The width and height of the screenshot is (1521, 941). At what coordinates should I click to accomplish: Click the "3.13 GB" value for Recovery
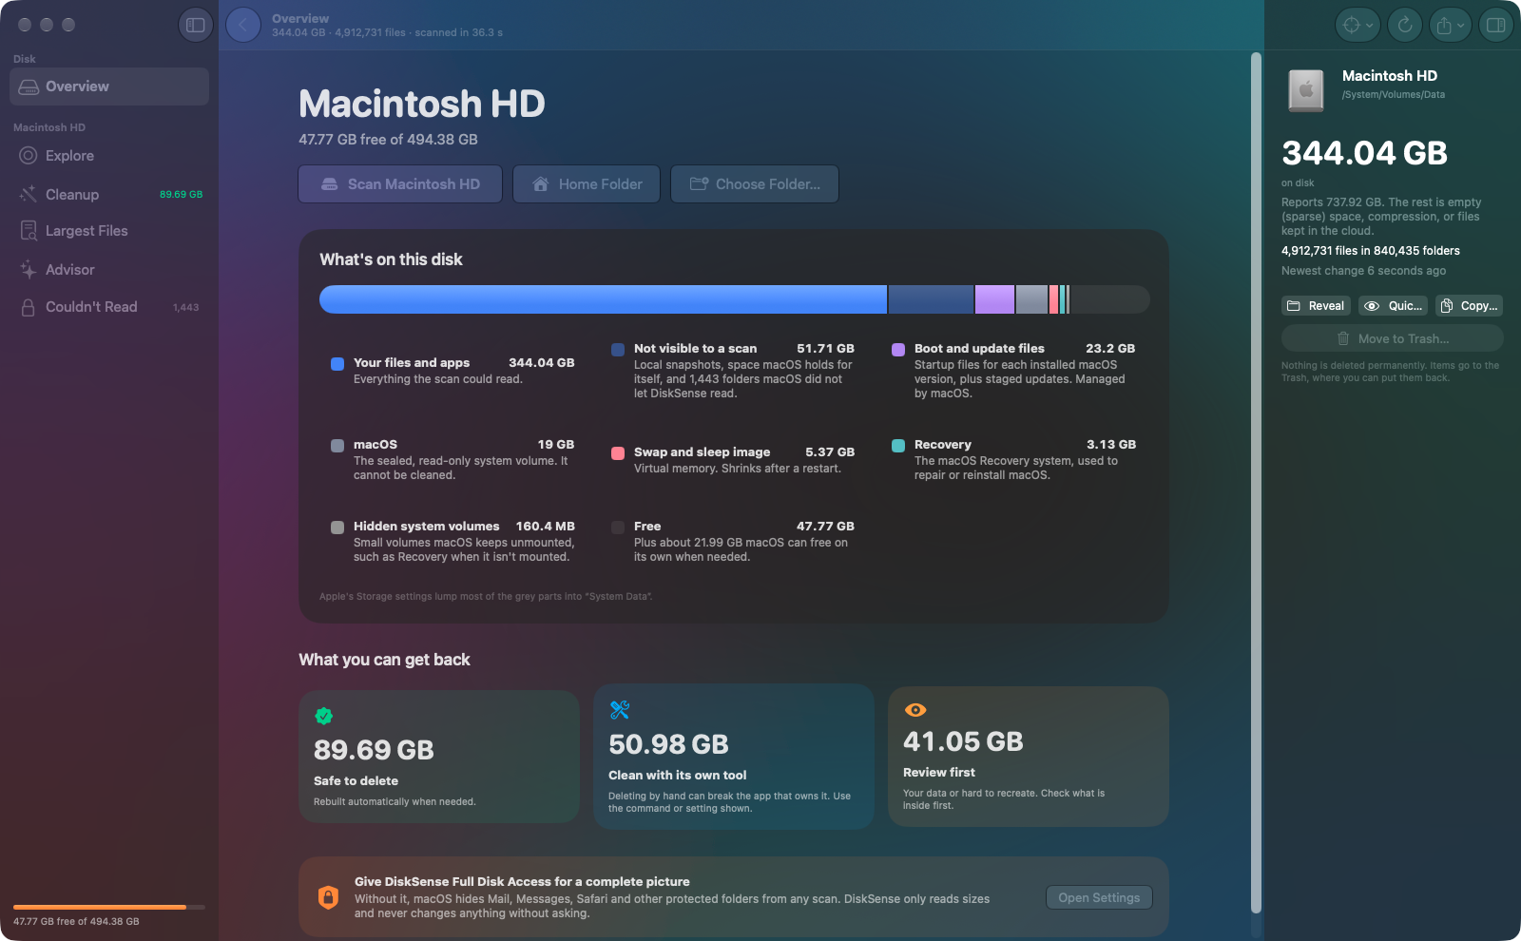point(1111,445)
